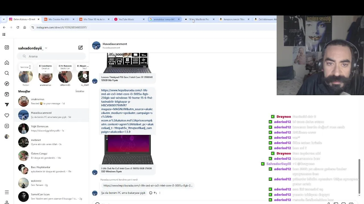
Task: Click Draynoo username in stream chat
Action: coord(284,116)
